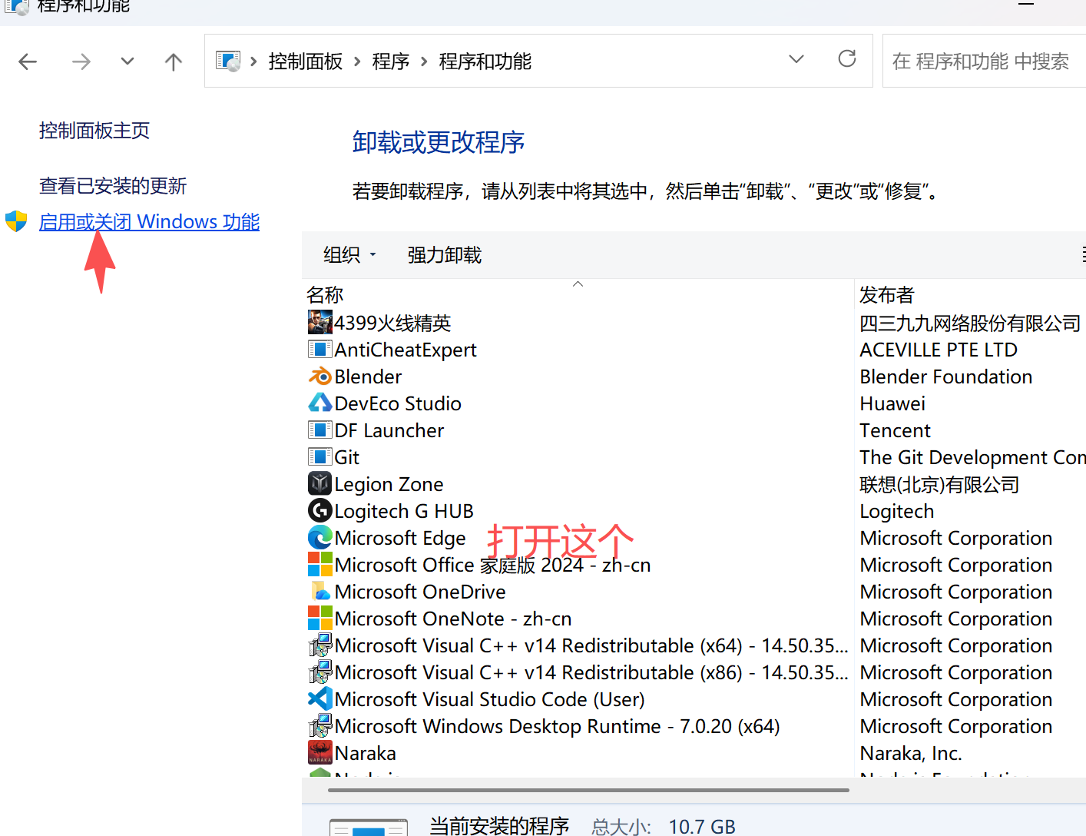1086x836 pixels.
Task: Refresh the Programs and Features list
Action: click(847, 59)
